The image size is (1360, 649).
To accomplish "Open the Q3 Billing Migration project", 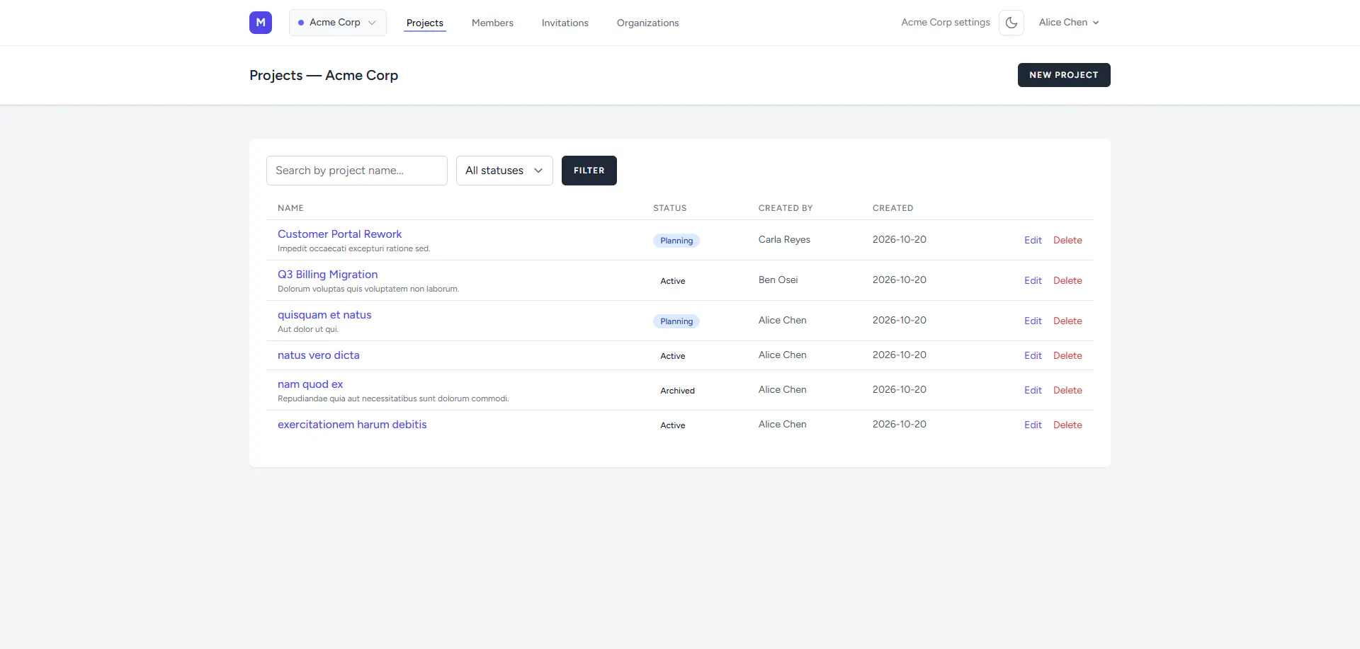I will pos(327,275).
